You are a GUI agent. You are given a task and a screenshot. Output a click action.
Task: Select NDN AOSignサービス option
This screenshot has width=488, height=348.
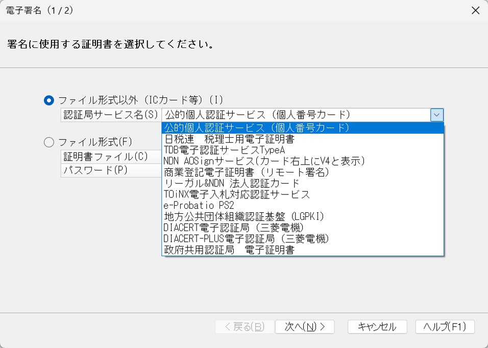coord(303,161)
